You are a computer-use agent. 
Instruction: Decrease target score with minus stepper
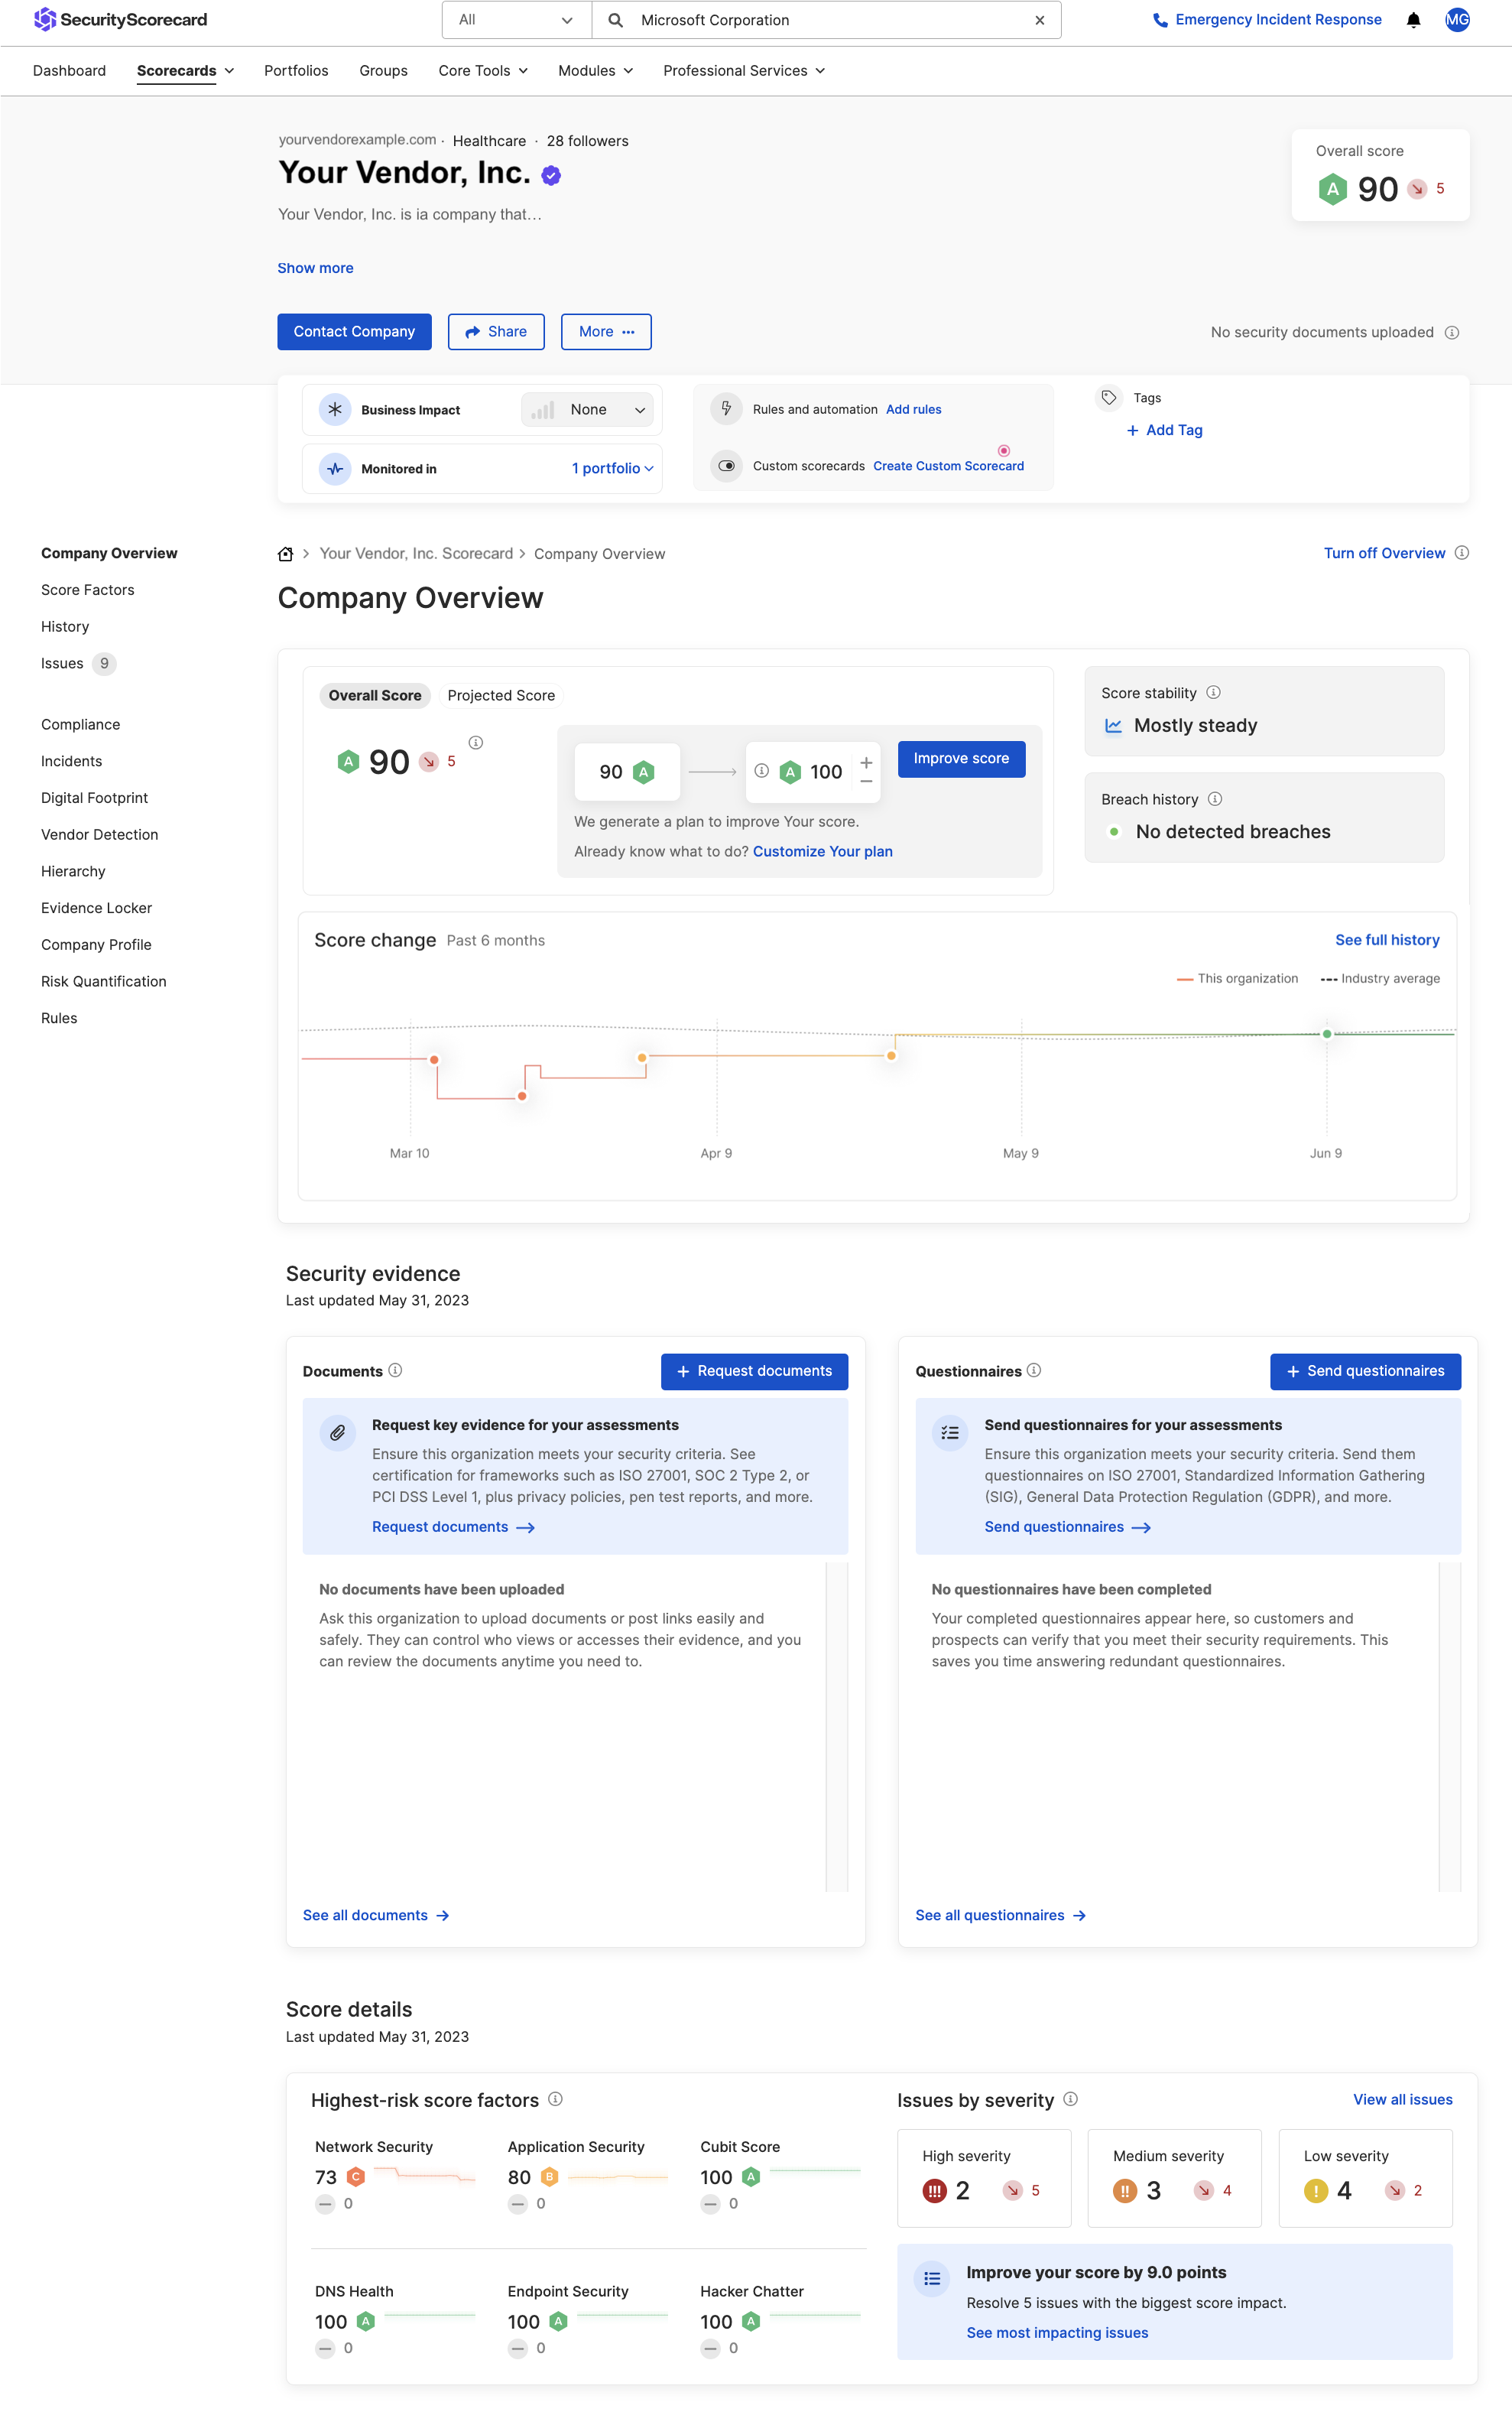[x=866, y=782]
